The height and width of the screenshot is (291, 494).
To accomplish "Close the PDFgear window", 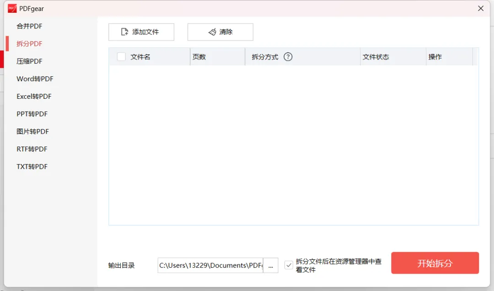I will [x=480, y=9].
